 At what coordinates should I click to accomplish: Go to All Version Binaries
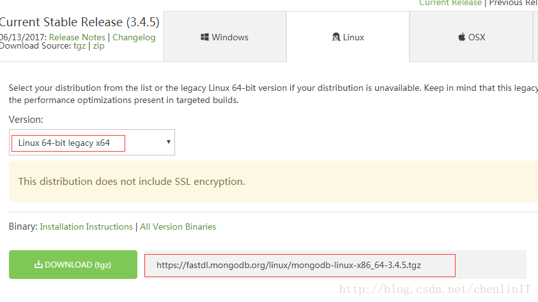coord(178,226)
